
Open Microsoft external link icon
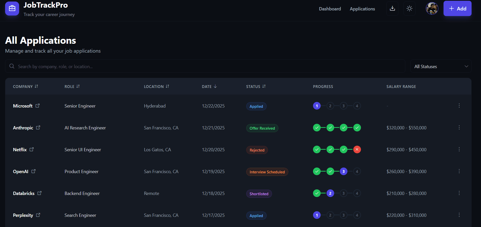37,105
